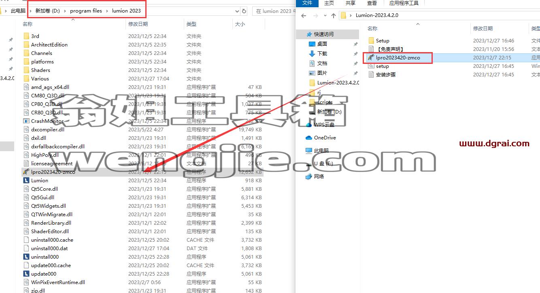
Task: Expand the 此电脑 breadcrumb chevron
Action: tap(30, 11)
